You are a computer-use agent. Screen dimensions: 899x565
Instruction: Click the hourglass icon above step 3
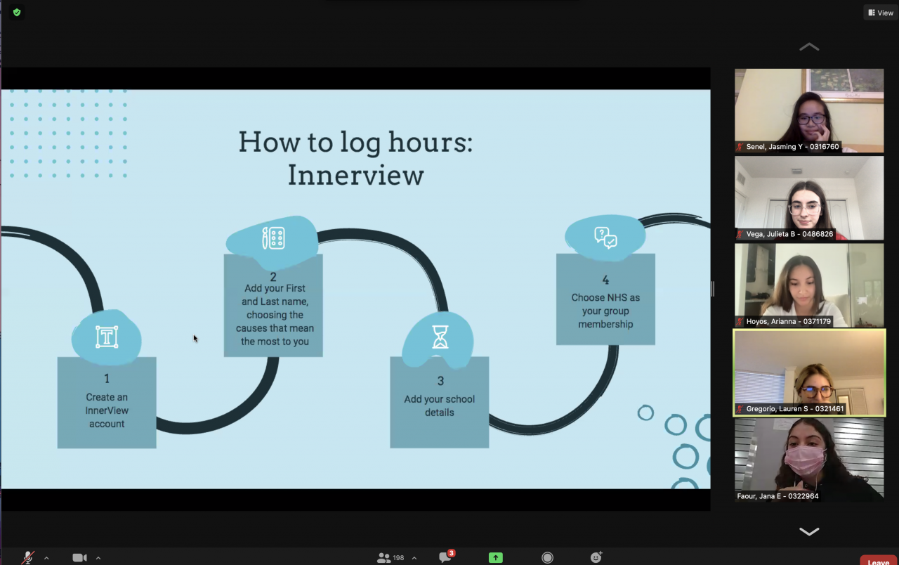click(440, 338)
